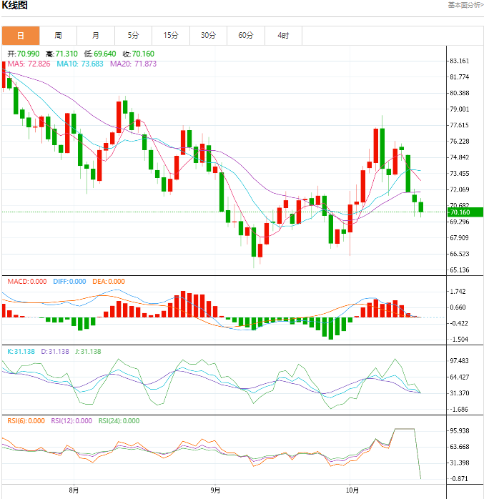Screen dimensions: 484x499
Task: Show the 30分 interval chart
Action: [x=208, y=35]
